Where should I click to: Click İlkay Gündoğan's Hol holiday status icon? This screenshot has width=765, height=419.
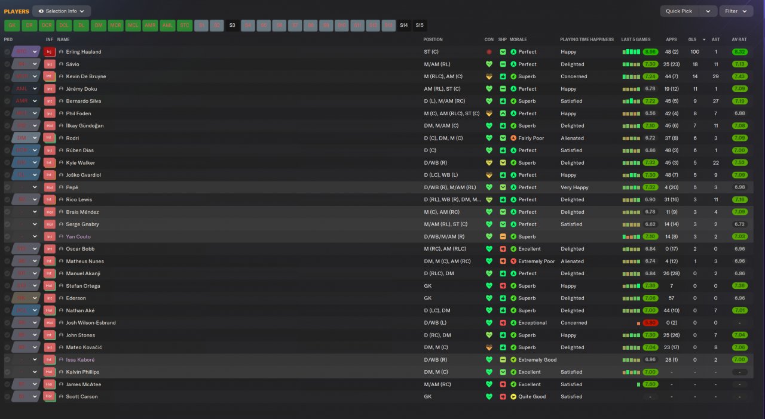50,126
